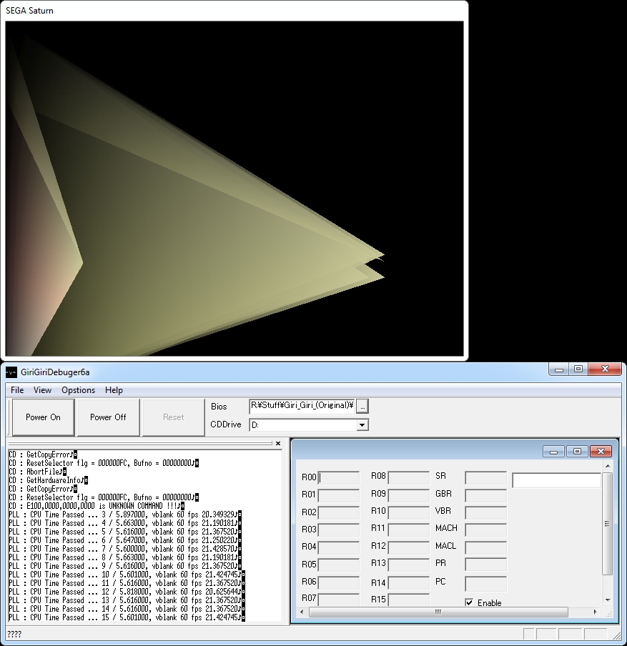627x646 pixels.
Task: Click the MACH register field
Action: coord(485,530)
